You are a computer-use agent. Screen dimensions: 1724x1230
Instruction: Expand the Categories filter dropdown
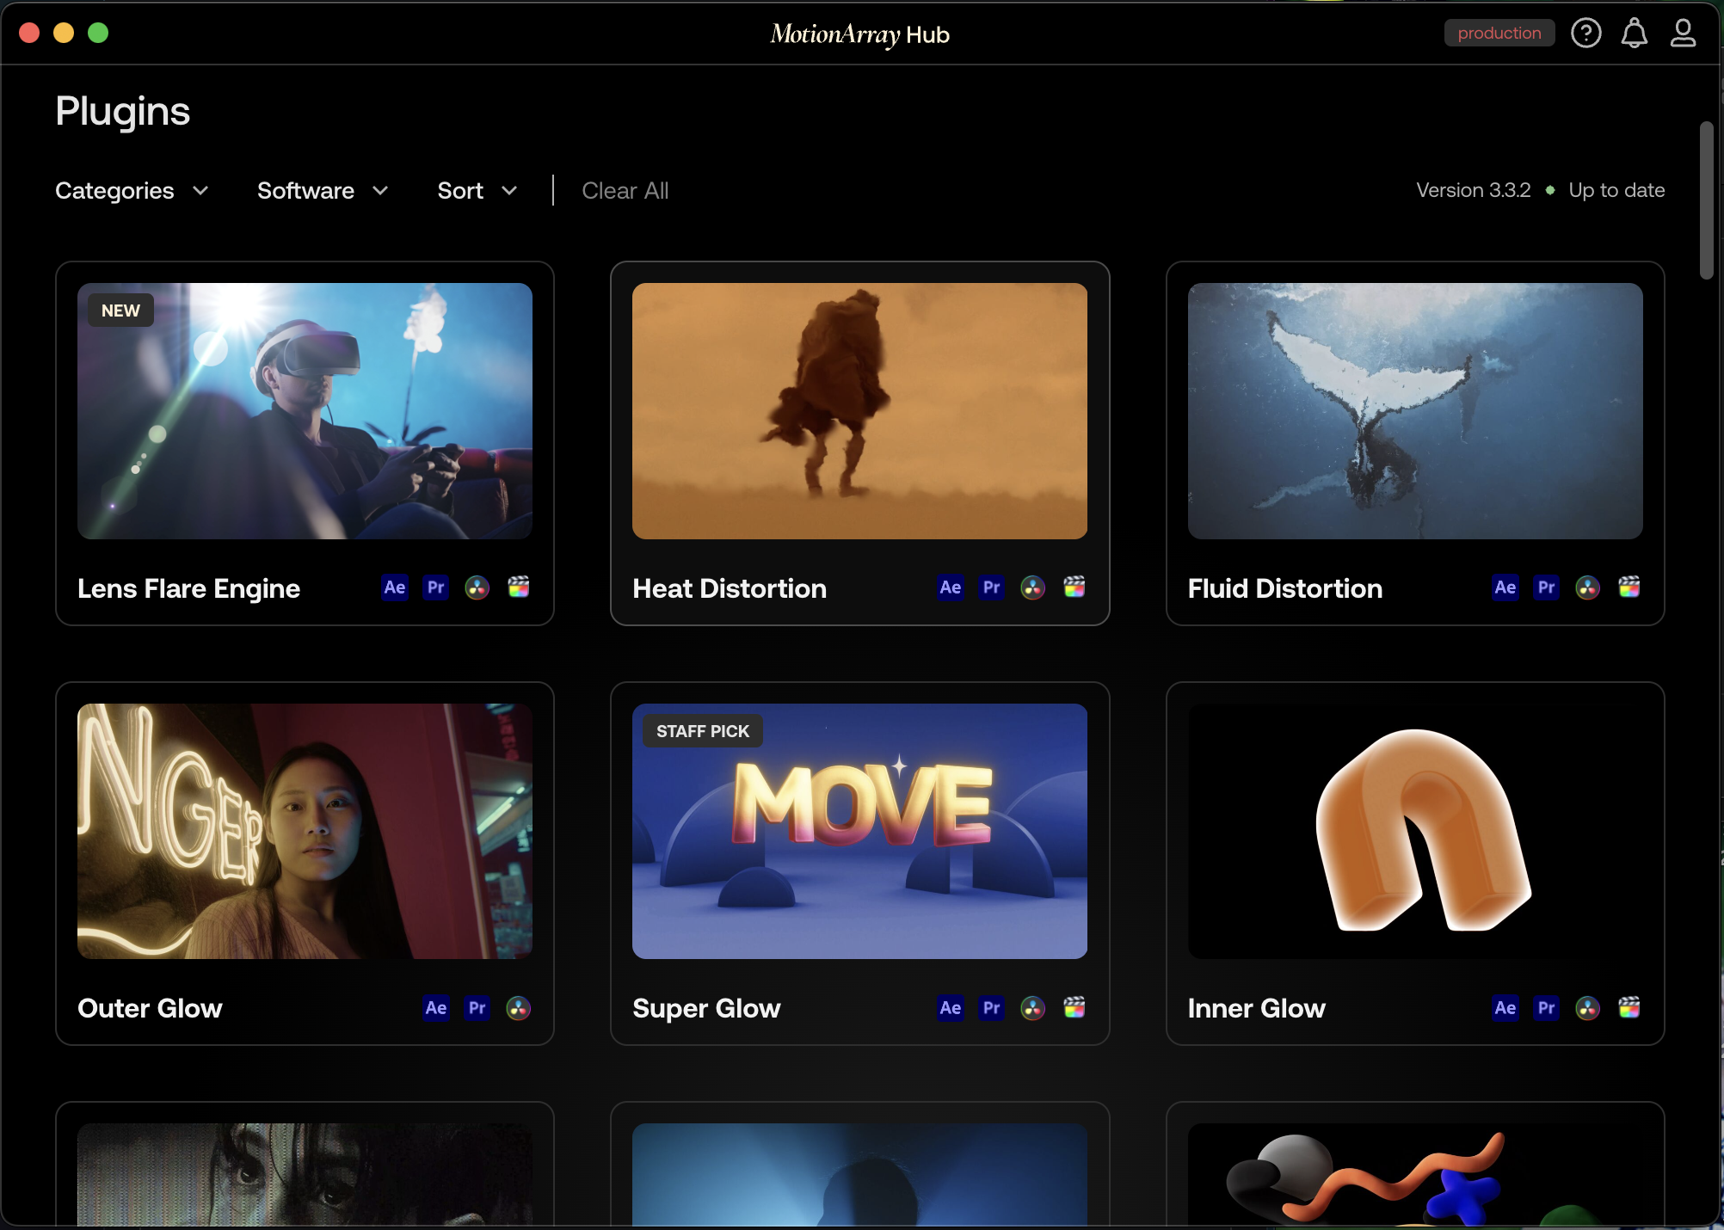pyautogui.click(x=132, y=190)
